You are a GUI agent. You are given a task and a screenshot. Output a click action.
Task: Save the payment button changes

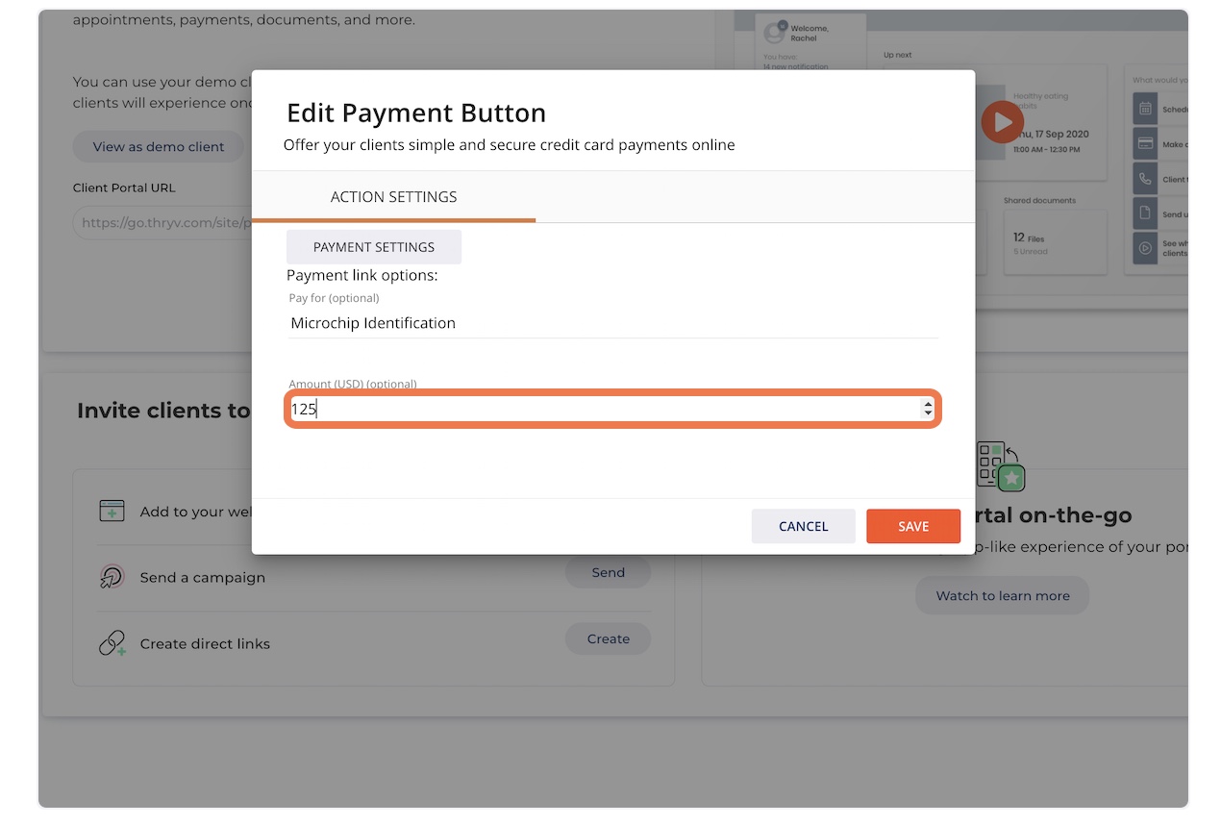(913, 526)
